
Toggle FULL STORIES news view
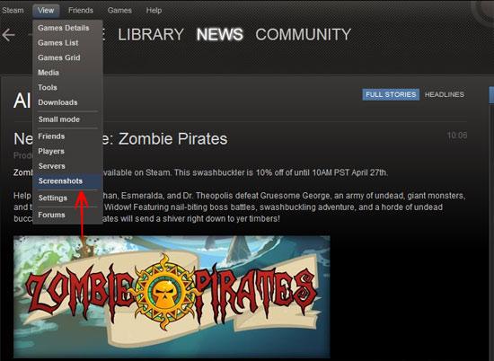(391, 94)
